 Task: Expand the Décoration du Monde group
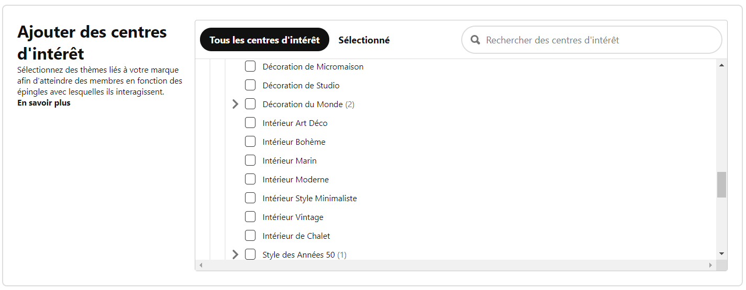(235, 104)
